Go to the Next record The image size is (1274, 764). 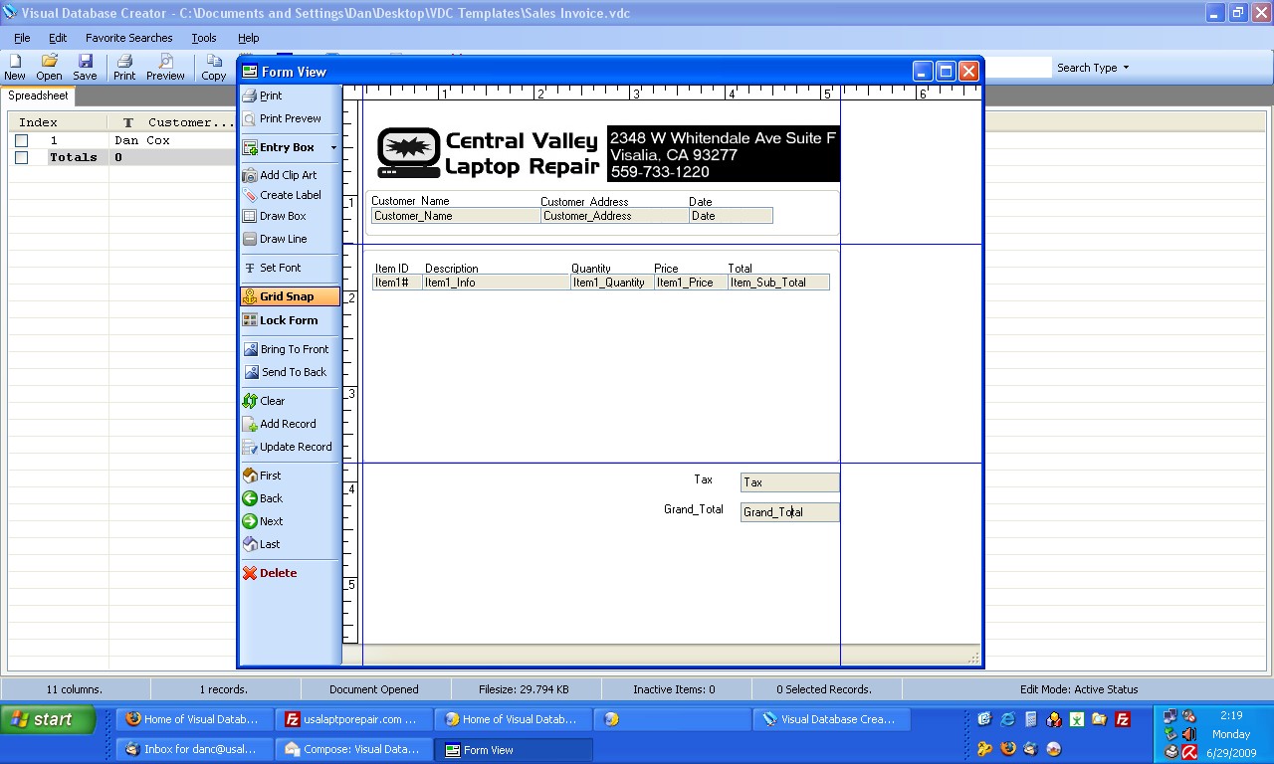pyautogui.click(x=263, y=521)
